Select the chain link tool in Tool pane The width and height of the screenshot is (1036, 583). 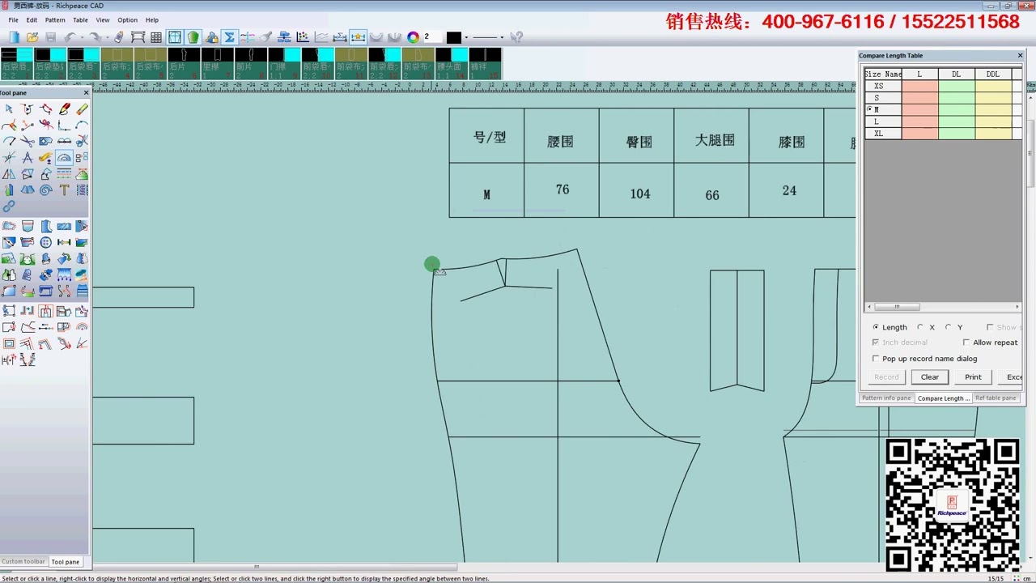click(8, 206)
